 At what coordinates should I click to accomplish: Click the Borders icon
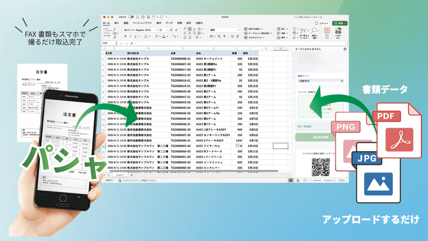[x=146, y=36]
